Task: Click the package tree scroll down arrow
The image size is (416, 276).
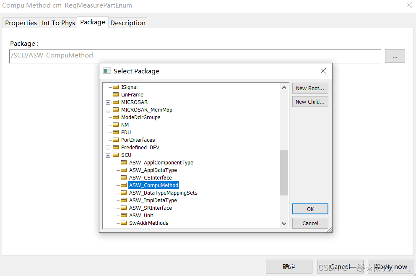Action: [284, 224]
